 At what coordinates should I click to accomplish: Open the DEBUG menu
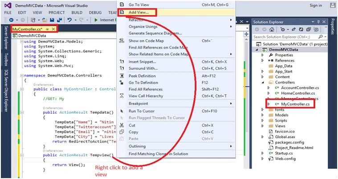pos(95,13)
